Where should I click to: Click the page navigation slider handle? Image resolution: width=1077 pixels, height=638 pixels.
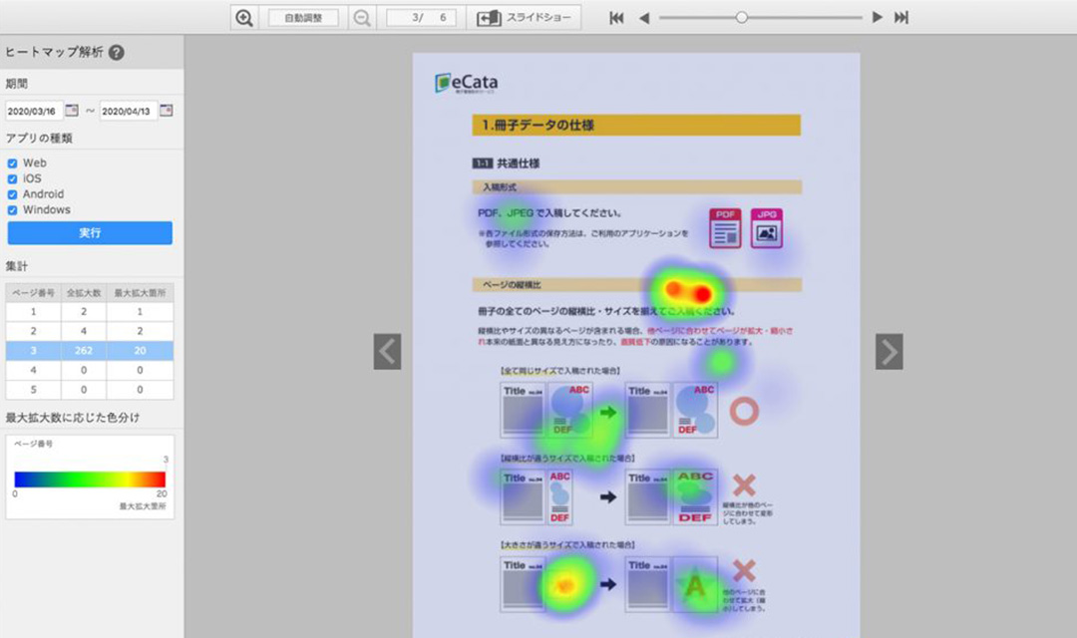point(741,18)
